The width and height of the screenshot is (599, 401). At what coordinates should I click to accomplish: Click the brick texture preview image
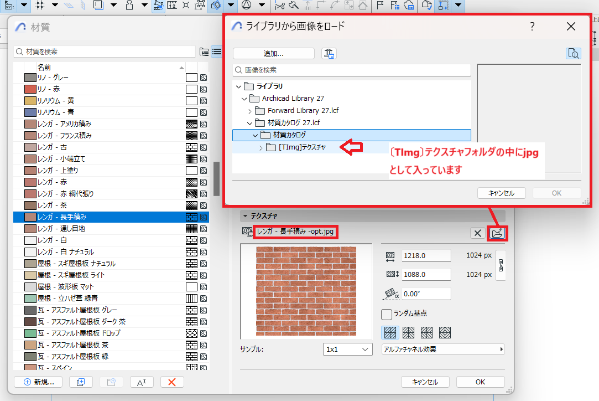tap(306, 291)
